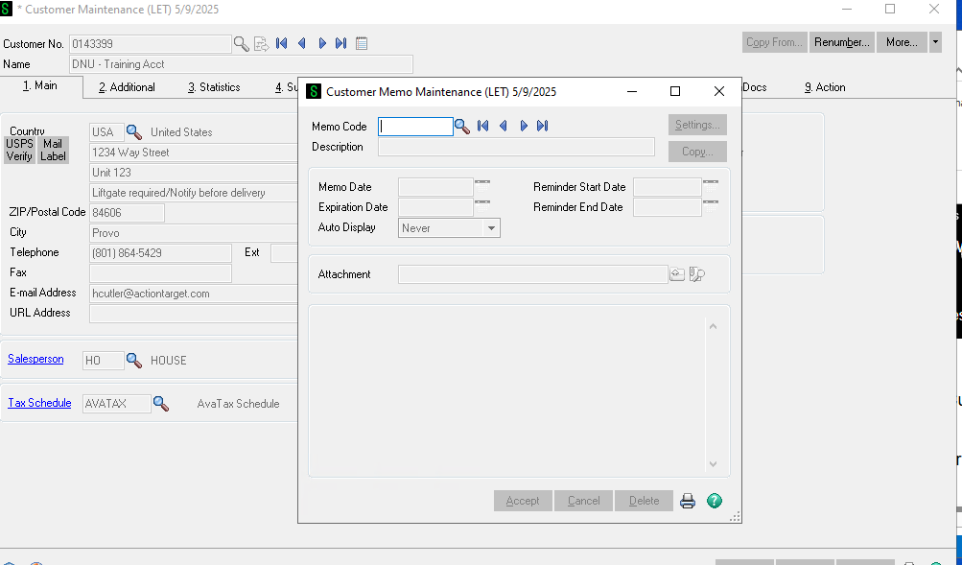Focus the Memo Code input field
The width and height of the screenshot is (962, 565).
[x=414, y=126]
